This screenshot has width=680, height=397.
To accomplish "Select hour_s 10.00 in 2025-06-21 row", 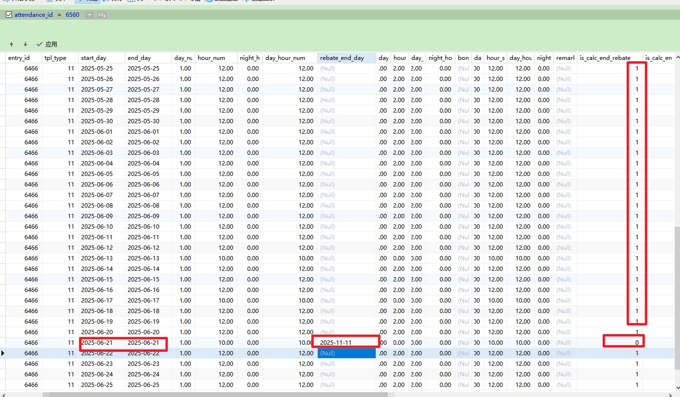I will (496, 342).
